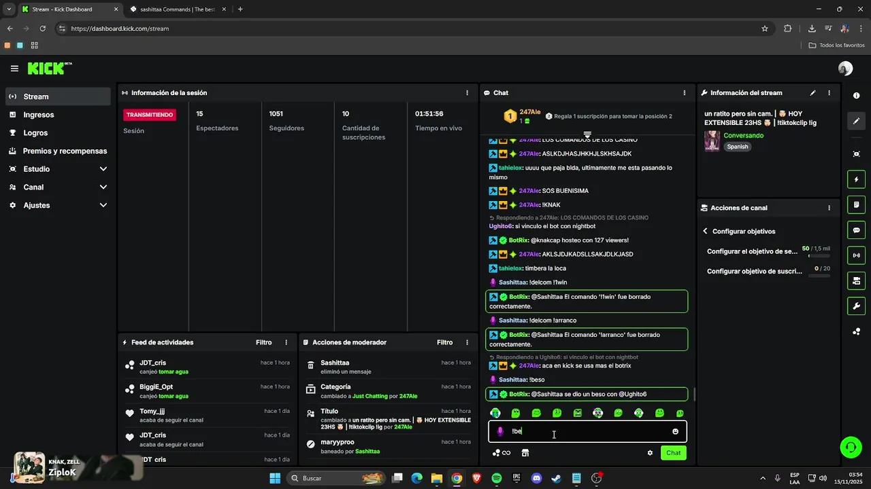Open Información del stream options menu
The width and height of the screenshot is (871, 489).
[829, 93]
